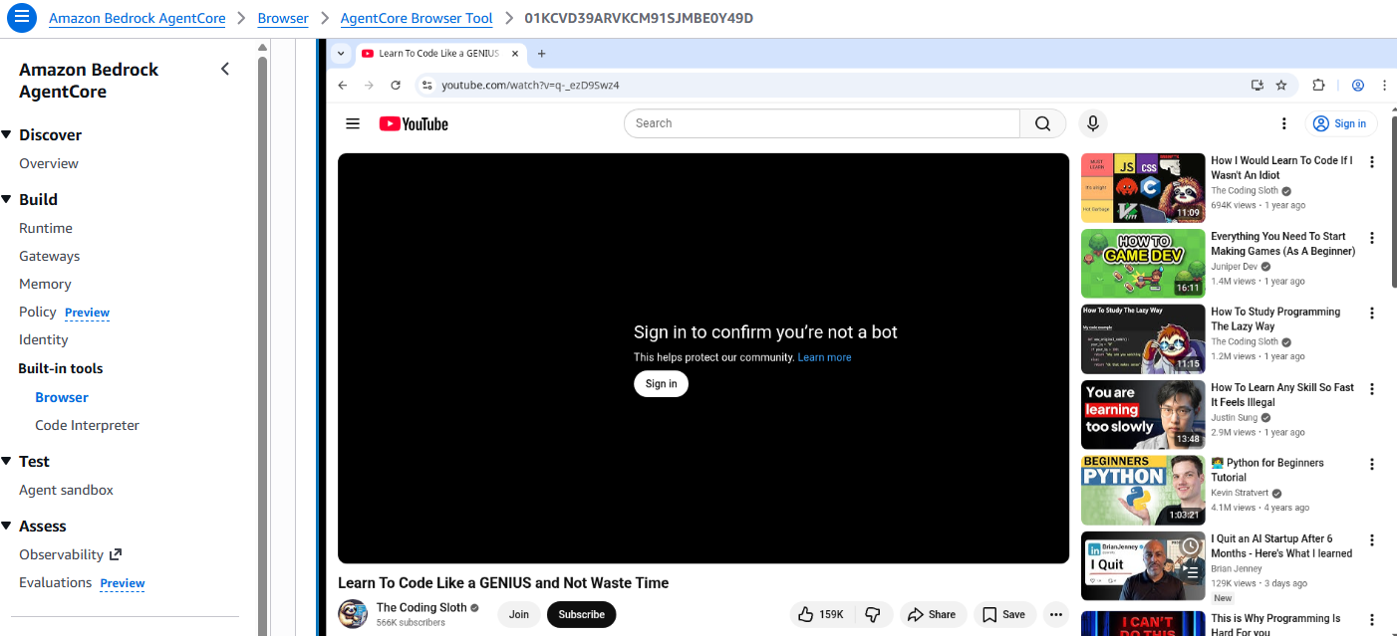
Task: Click the YouTube search box
Action: [x=822, y=123]
